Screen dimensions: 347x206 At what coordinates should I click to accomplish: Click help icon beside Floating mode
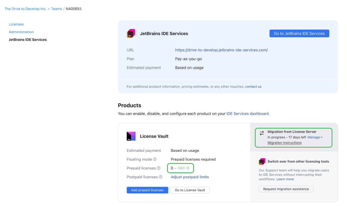click(x=155, y=159)
